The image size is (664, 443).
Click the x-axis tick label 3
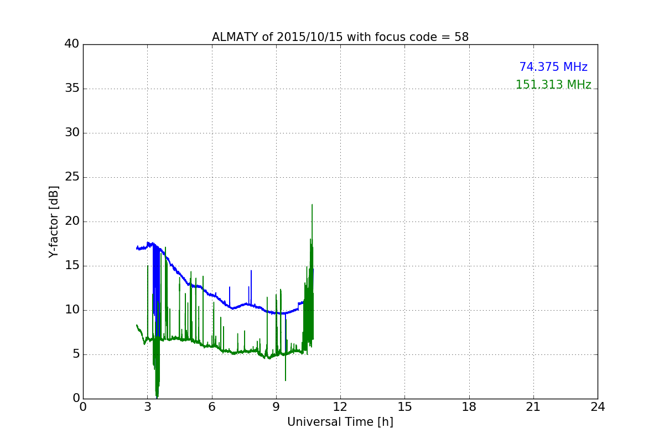coord(147,407)
